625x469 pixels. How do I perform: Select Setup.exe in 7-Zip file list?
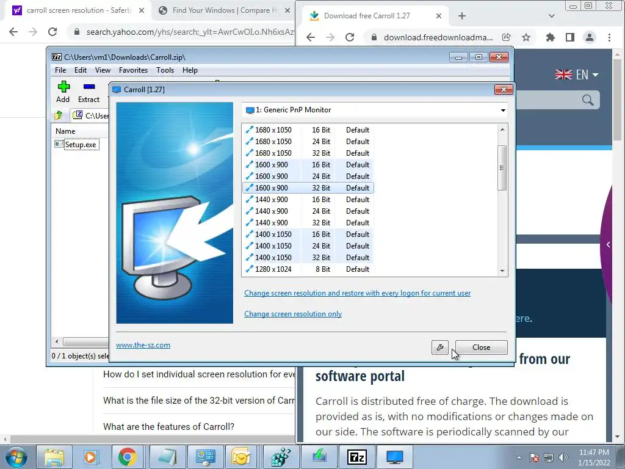pos(76,144)
